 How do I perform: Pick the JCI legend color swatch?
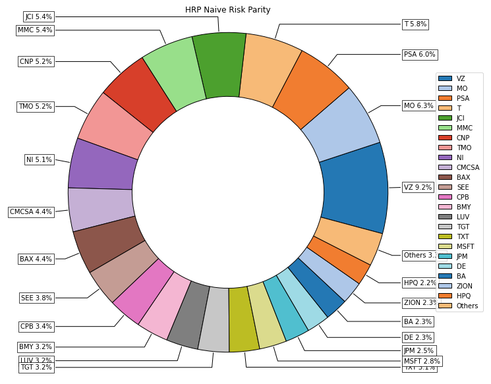click(x=445, y=118)
